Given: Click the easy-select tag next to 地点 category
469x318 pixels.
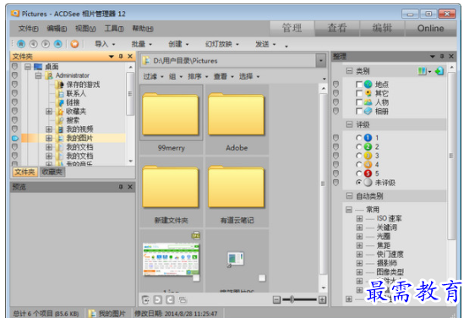Looking at the screenshot, I should point(335,85).
